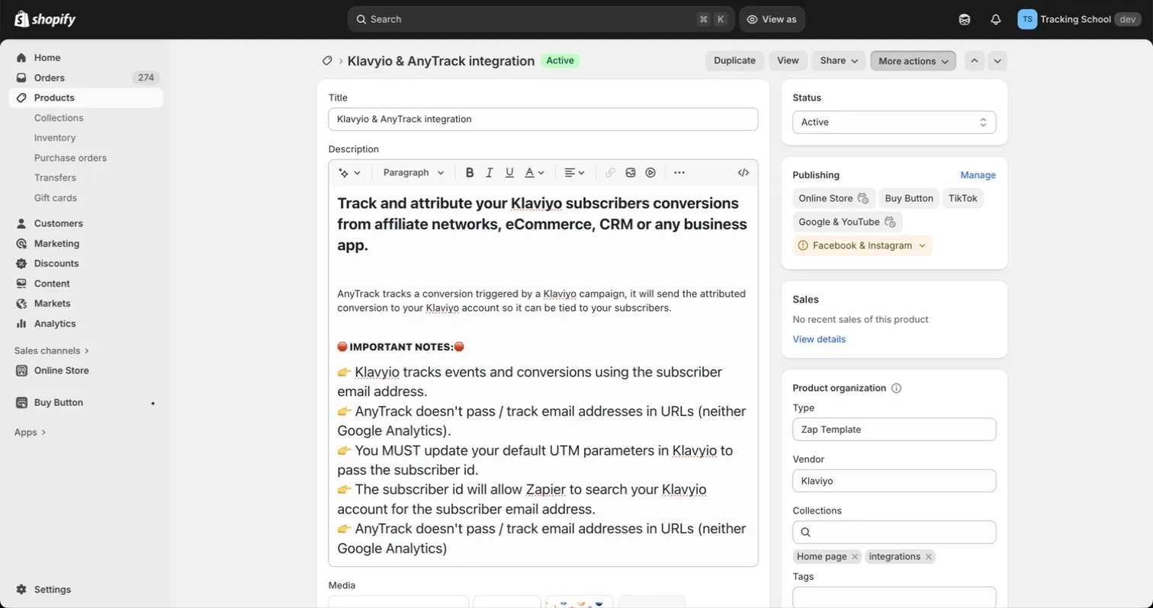
Task: Toggle underline formatting
Action: 509,173
